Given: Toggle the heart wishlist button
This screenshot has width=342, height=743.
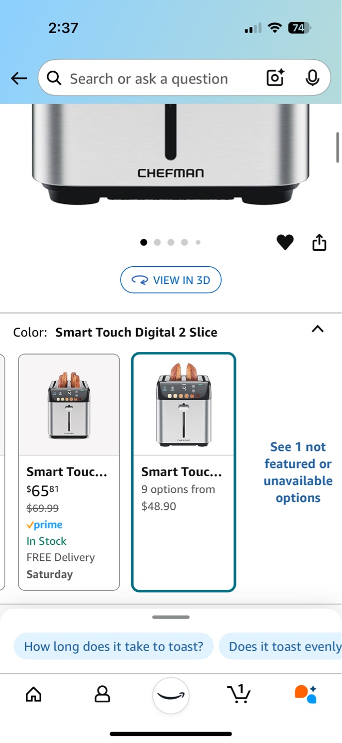Looking at the screenshot, I should 285,242.
